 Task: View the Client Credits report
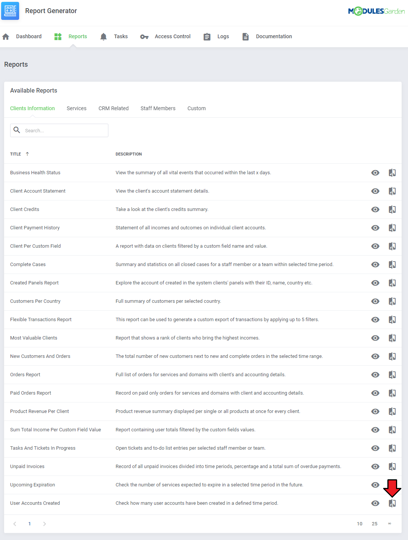click(375, 209)
